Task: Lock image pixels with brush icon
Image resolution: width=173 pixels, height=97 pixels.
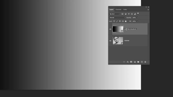Action: coord(117,21)
